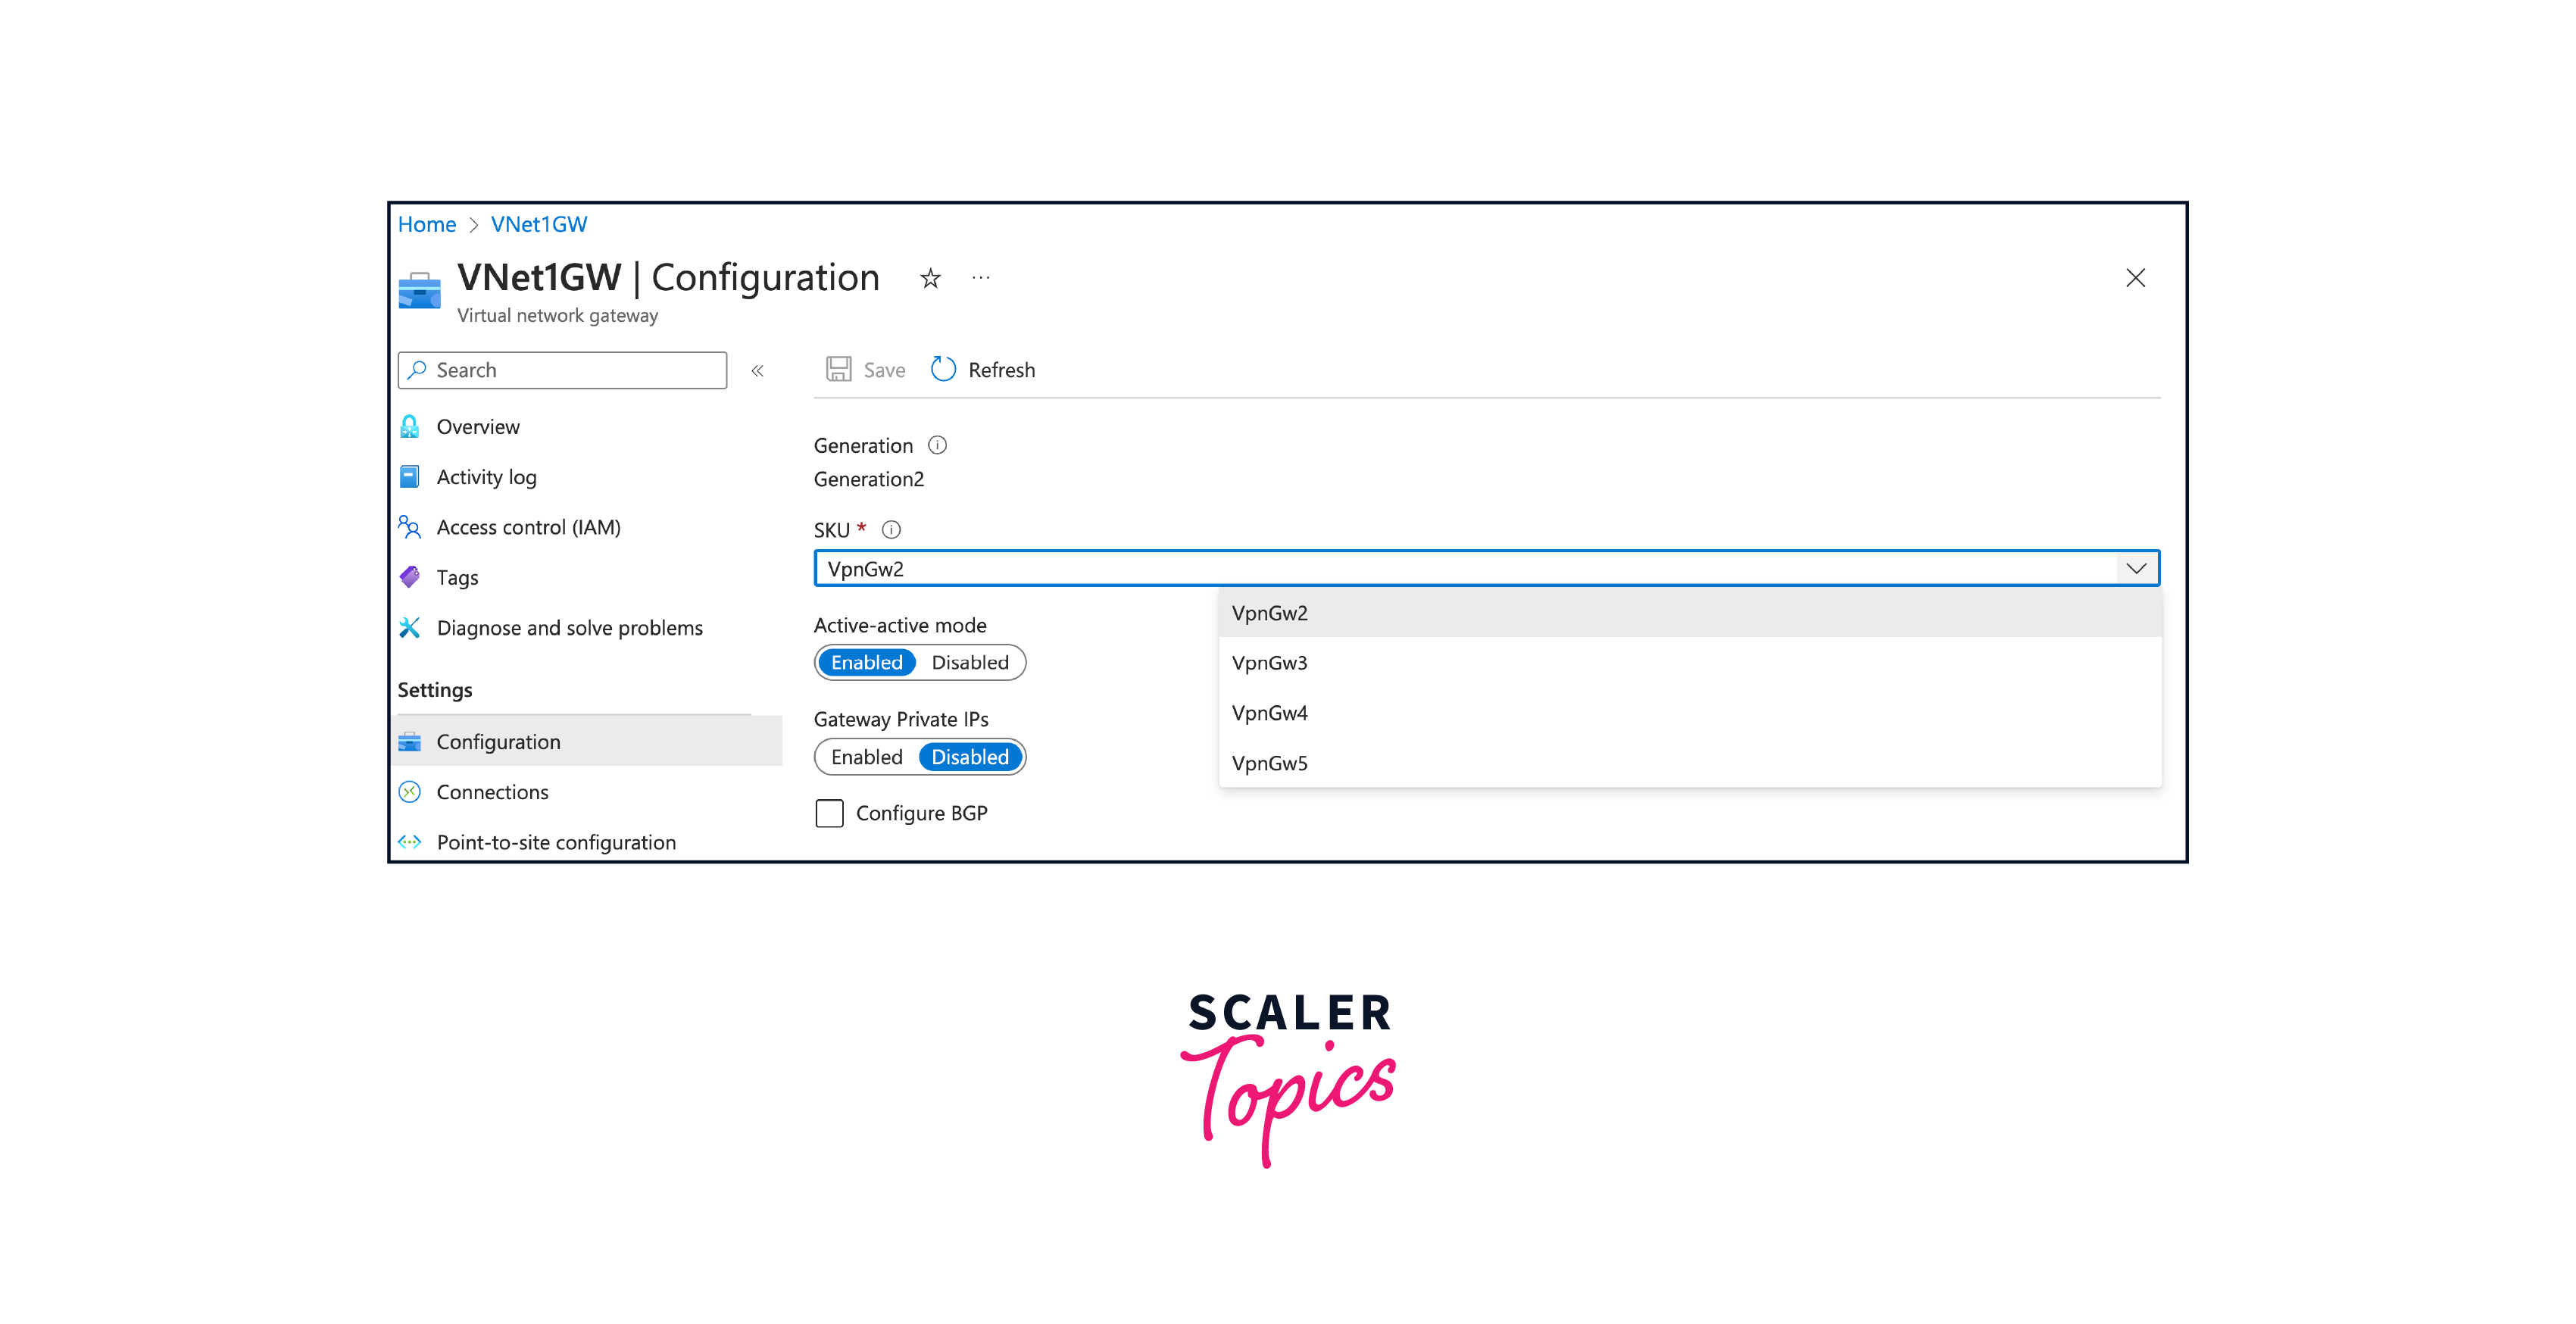Open the Connections menu item
2576x1324 pixels.
tap(493, 790)
